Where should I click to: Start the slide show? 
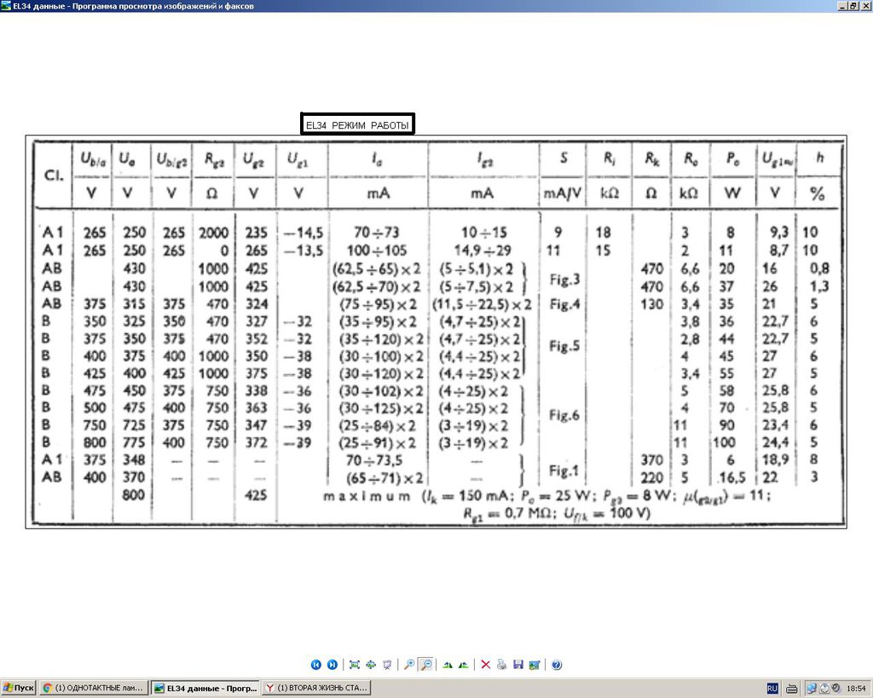pos(387,665)
